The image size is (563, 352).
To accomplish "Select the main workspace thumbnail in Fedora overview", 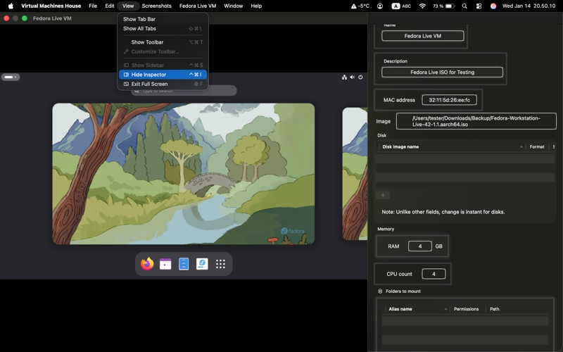I will [184, 174].
